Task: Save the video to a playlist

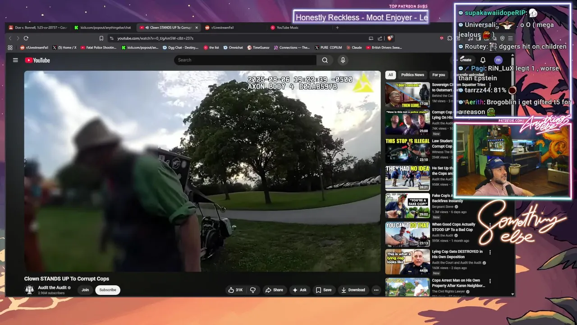Action: [324, 290]
